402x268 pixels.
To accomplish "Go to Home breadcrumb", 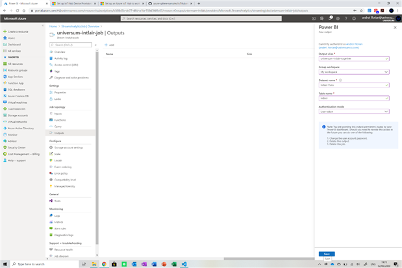I will [x=53, y=27].
